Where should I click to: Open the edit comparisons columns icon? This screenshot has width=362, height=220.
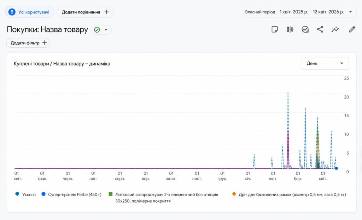(x=290, y=29)
